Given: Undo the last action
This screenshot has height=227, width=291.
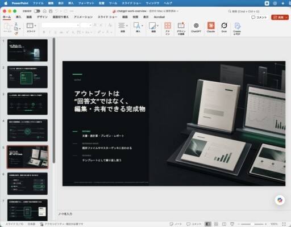Looking at the screenshot, I should click(57, 11).
